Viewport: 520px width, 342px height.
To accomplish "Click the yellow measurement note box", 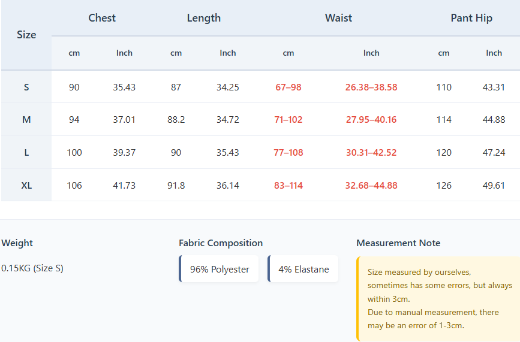I will 439,299.
